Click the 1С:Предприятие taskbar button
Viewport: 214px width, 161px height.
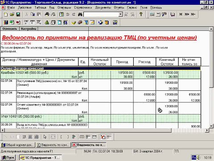40,157
